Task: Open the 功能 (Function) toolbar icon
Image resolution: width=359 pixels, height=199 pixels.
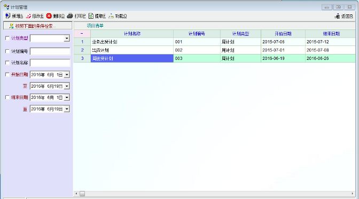Action: [111, 16]
